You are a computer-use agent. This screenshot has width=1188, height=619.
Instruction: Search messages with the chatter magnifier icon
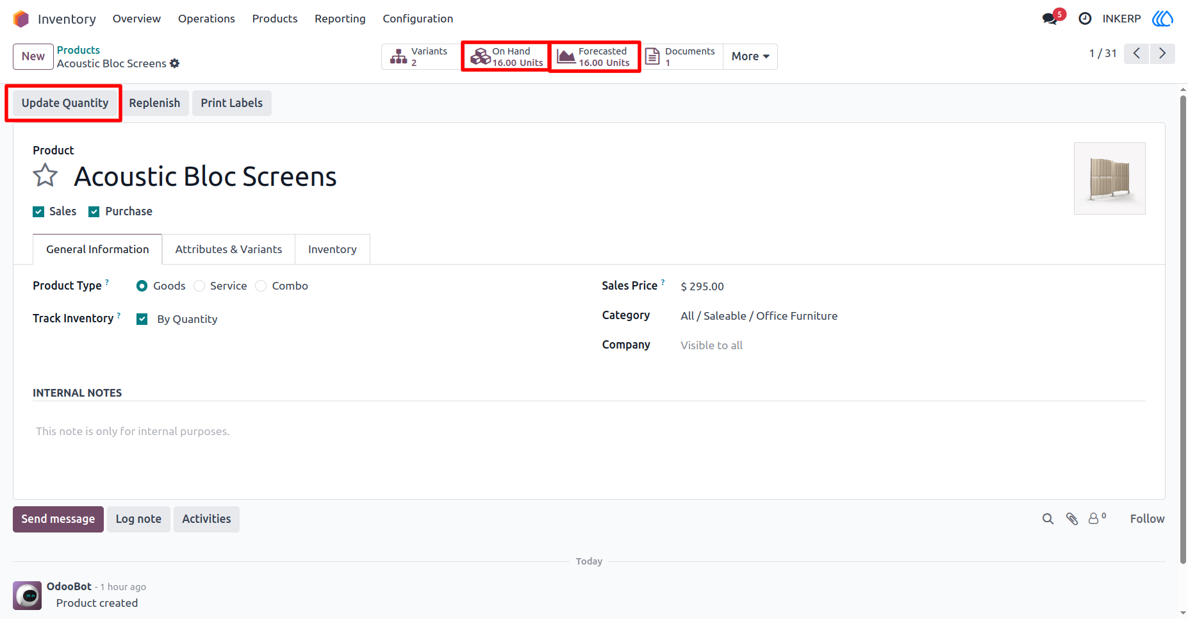[x=1048, y=519]
